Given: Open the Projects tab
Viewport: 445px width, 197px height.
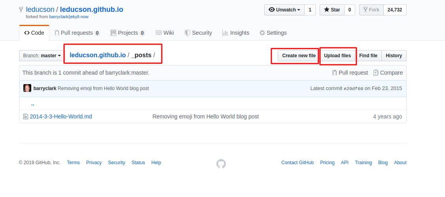Looking at the screenshot, I should (127, 33).
